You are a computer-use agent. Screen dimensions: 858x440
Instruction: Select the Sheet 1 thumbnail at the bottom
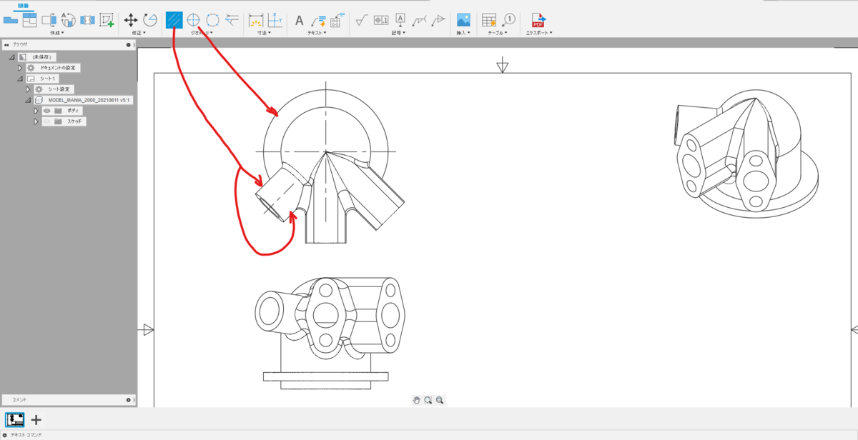point(15,419)
